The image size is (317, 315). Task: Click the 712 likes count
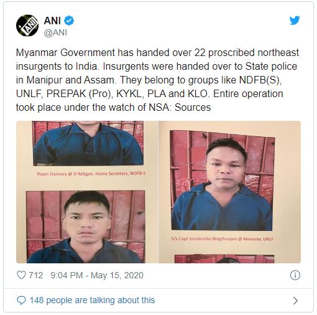coord(36,275)
